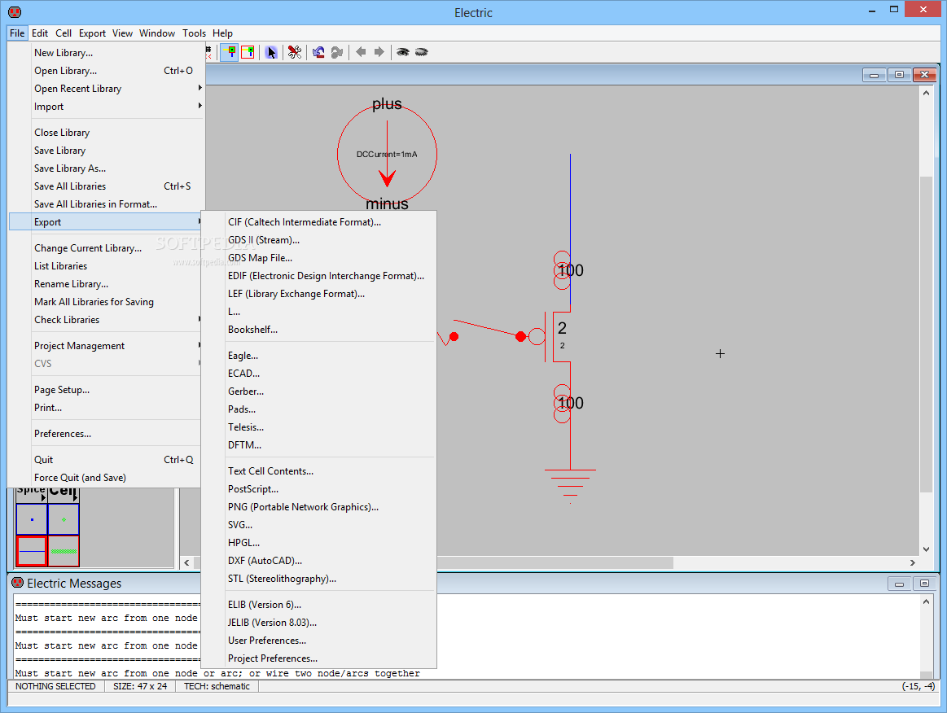Screen dimensions: 947x713
Task: Go forward with right arrow toolbar icon
Action: (x=379, y=52)
